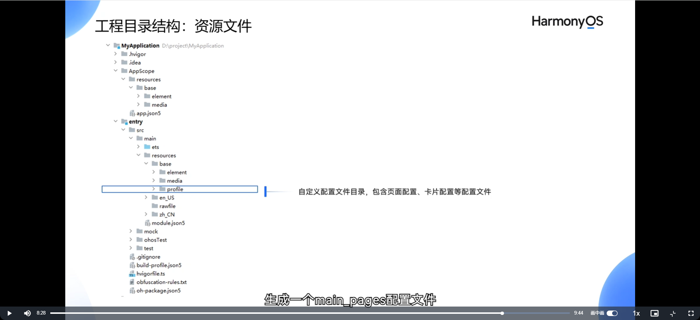Click the en_US folder icon
Viewport: 700px width, 320px height.
155,197
